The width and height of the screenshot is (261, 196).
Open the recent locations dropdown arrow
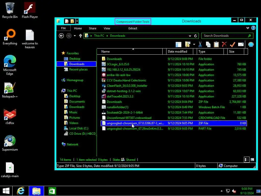coord(75,36)
